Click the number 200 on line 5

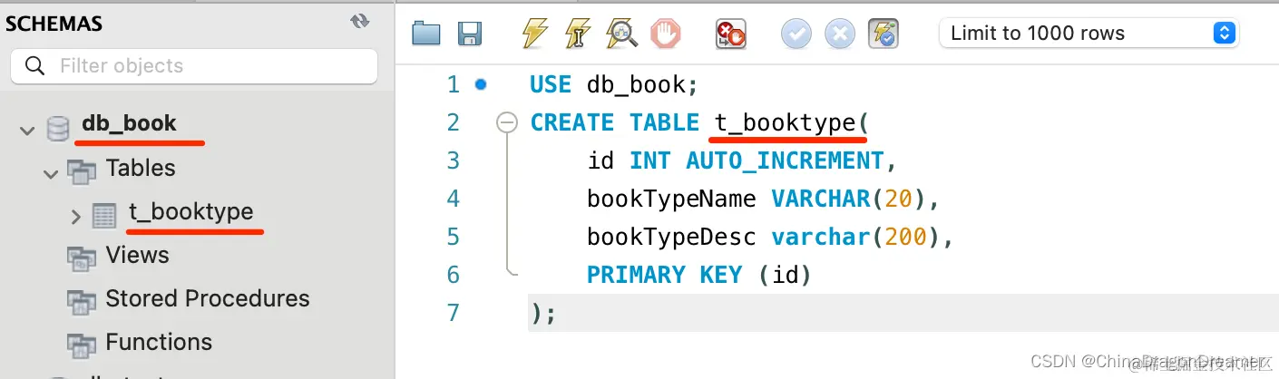click(905, 237)
